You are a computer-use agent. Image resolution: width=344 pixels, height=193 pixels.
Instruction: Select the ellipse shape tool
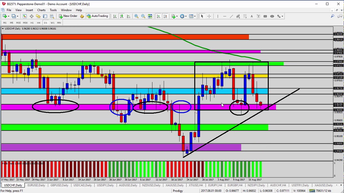[x=272, y=16]
